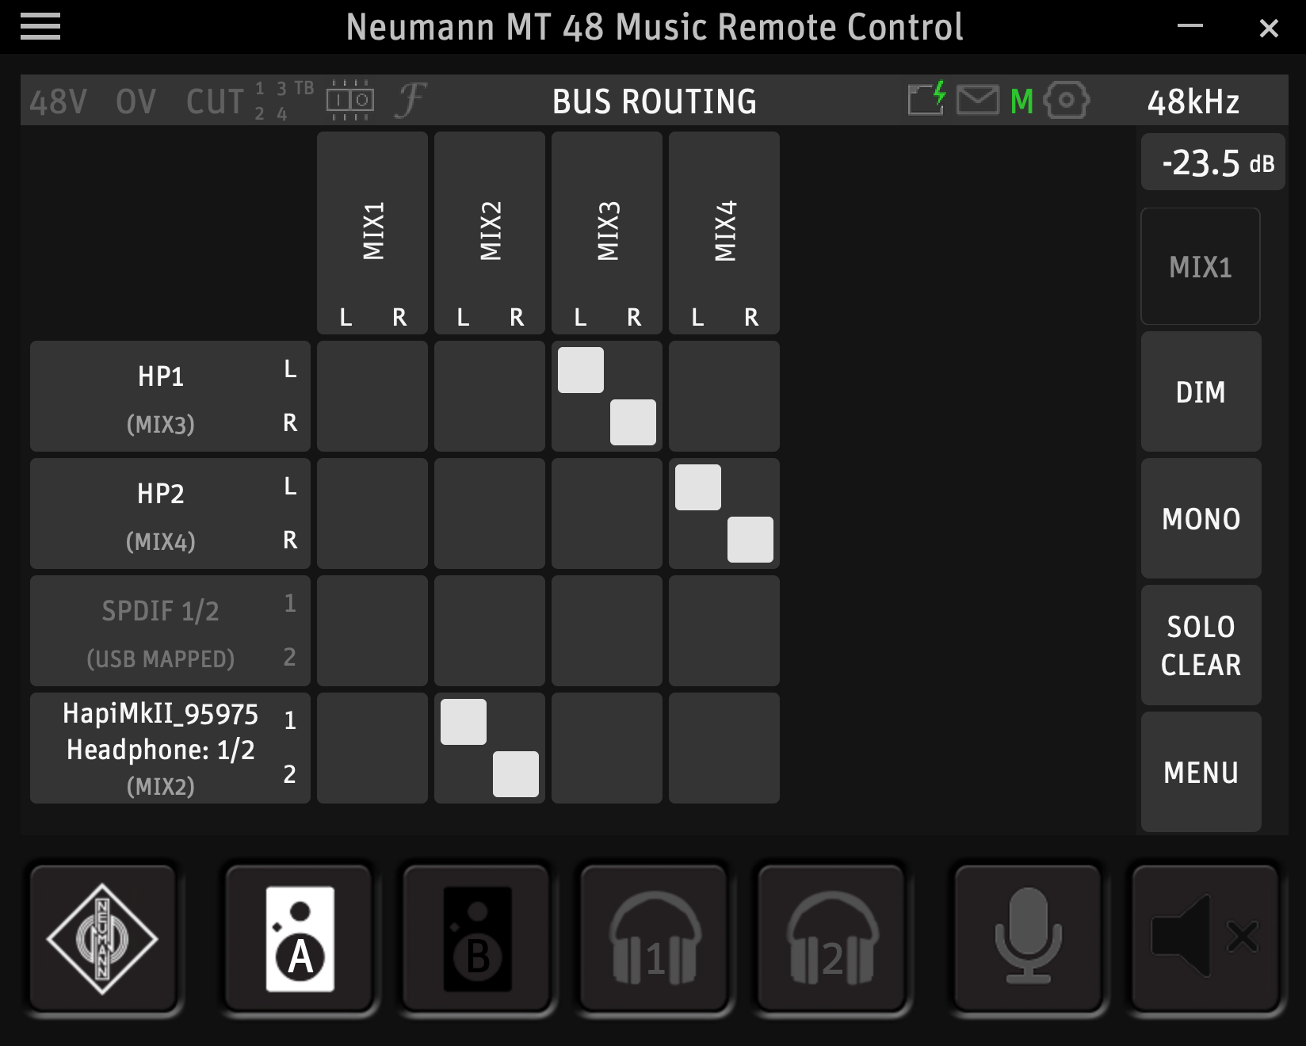This screenshot has height=1046, width=1306.
Task: Open the device settings icon
Action: [1066, 100]
